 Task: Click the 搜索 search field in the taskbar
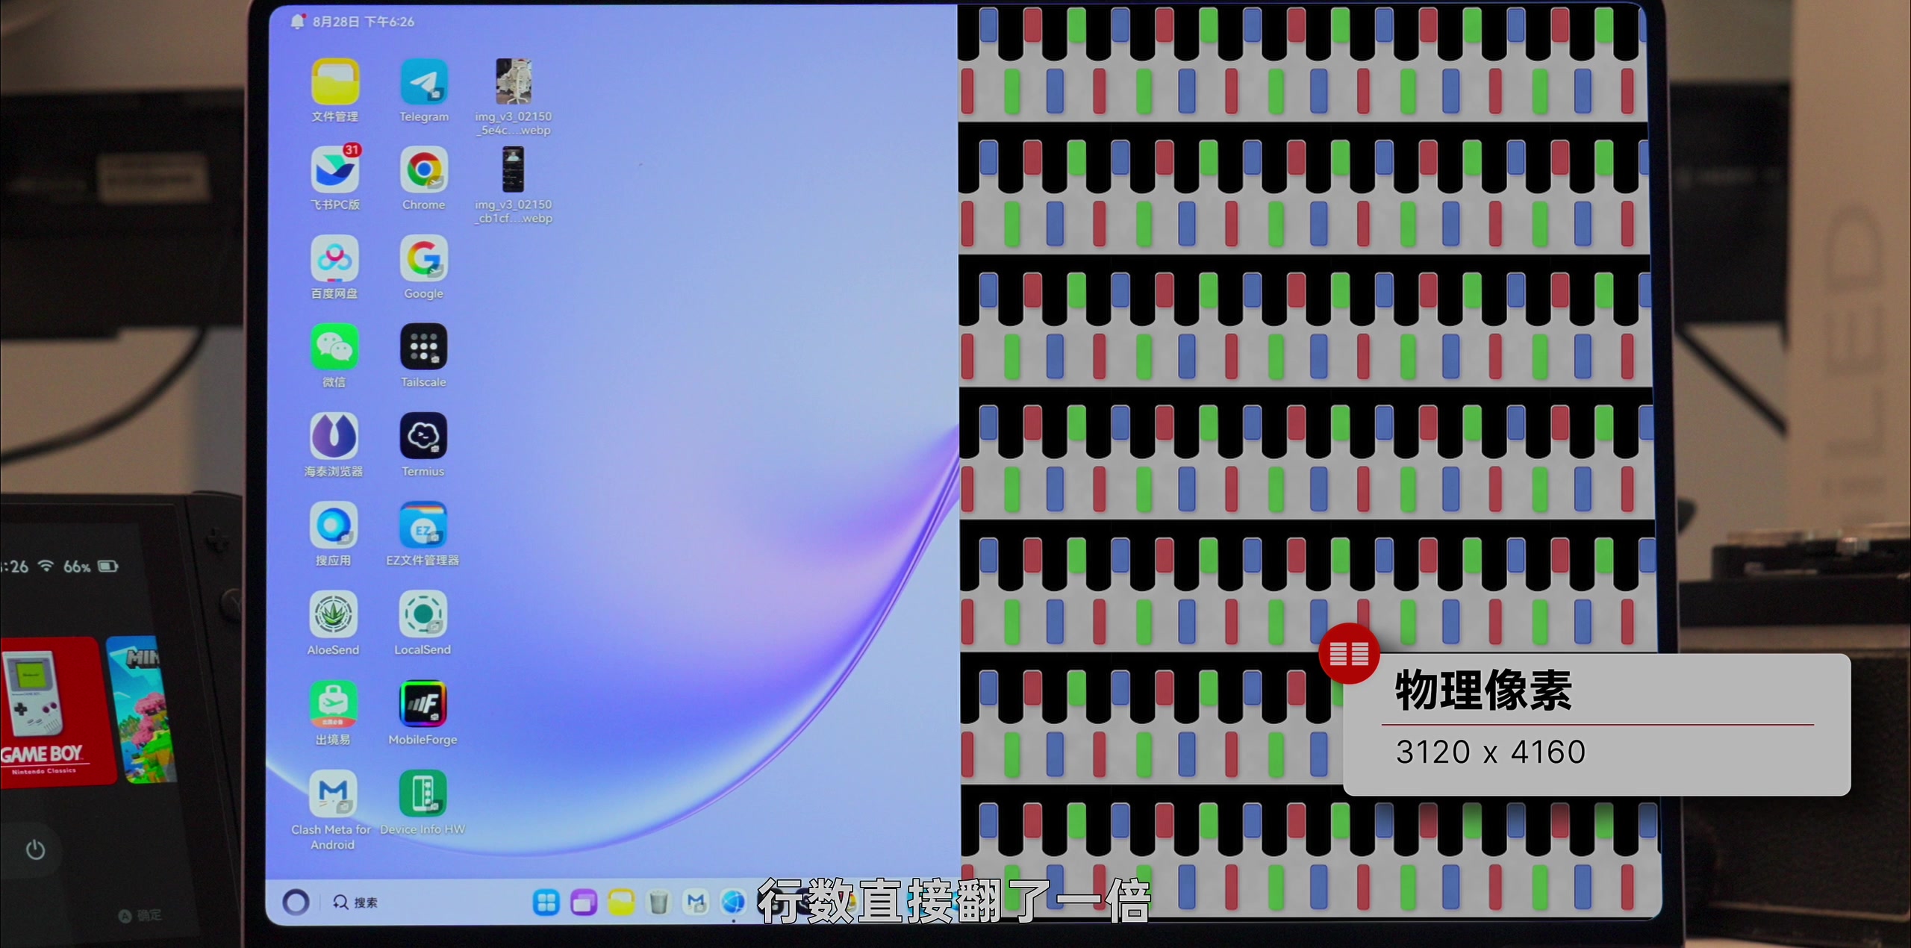355,902
